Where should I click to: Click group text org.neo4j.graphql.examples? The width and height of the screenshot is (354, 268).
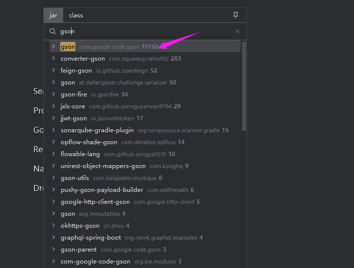click(x=161, y=238)
